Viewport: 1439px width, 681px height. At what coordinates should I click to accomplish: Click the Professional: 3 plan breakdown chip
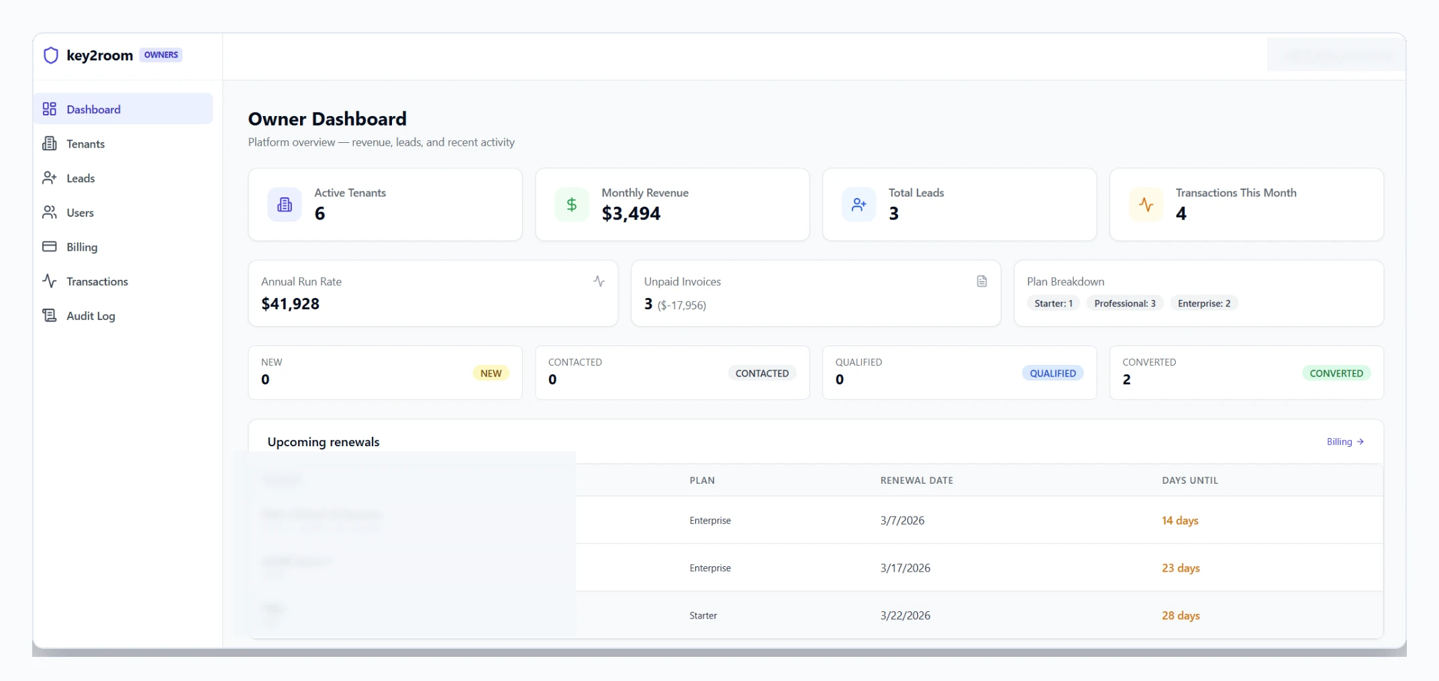1124,303
